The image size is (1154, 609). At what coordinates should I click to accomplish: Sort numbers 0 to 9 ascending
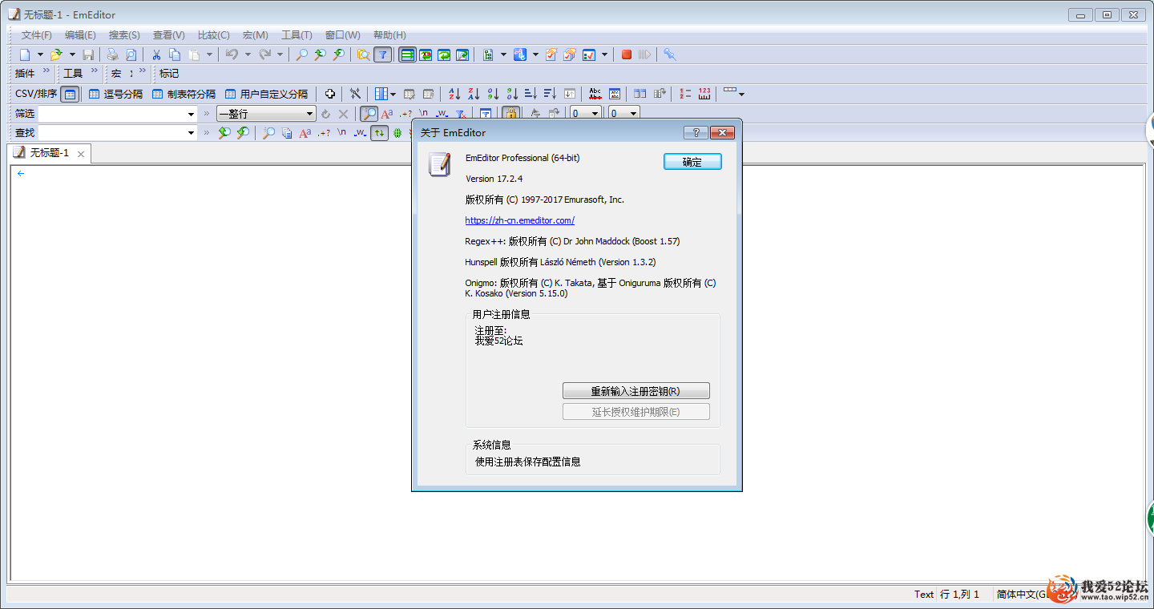pos(493,94)
